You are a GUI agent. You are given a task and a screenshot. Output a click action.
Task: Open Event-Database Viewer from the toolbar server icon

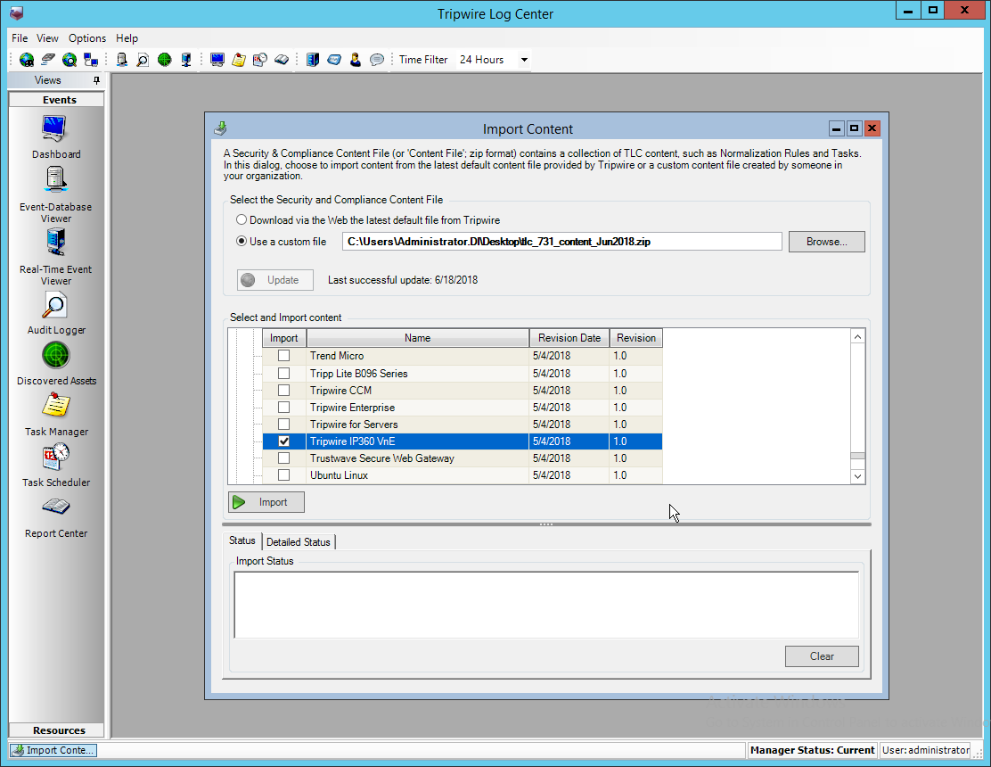[x=121, y=60]
